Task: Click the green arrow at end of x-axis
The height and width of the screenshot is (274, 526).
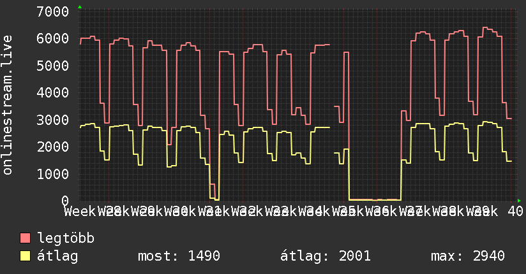Action: tap(519, 201)
